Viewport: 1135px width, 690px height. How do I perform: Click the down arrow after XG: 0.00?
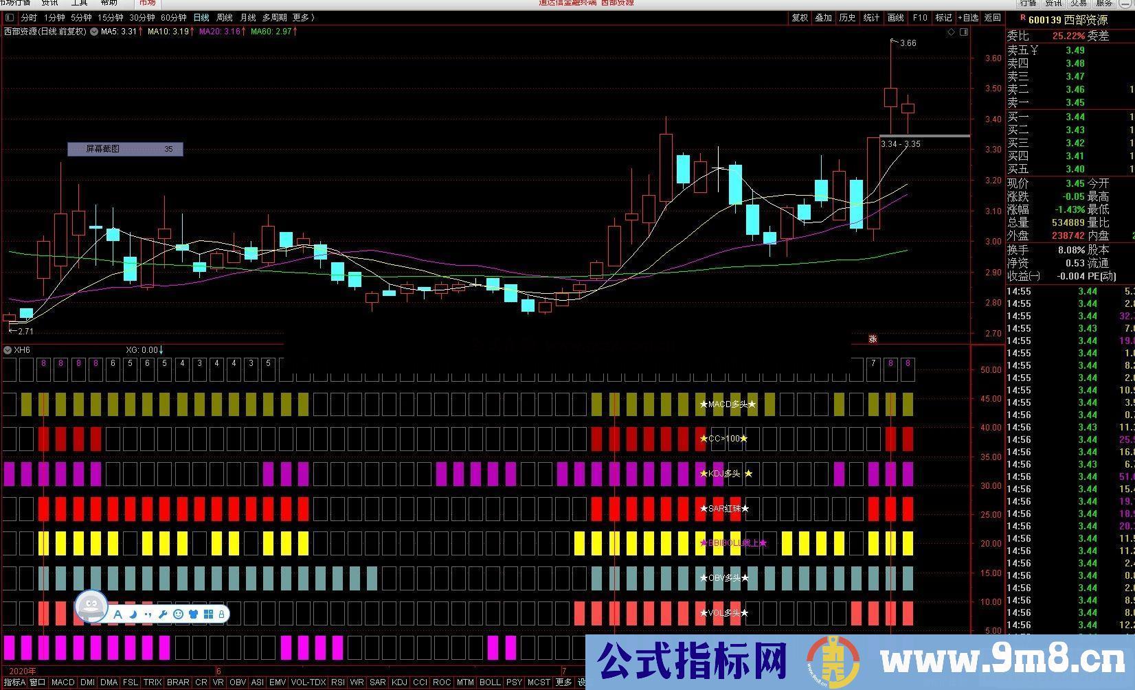point(161,349)
